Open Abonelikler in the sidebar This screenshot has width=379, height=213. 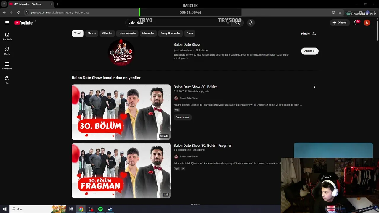[7, 65]
